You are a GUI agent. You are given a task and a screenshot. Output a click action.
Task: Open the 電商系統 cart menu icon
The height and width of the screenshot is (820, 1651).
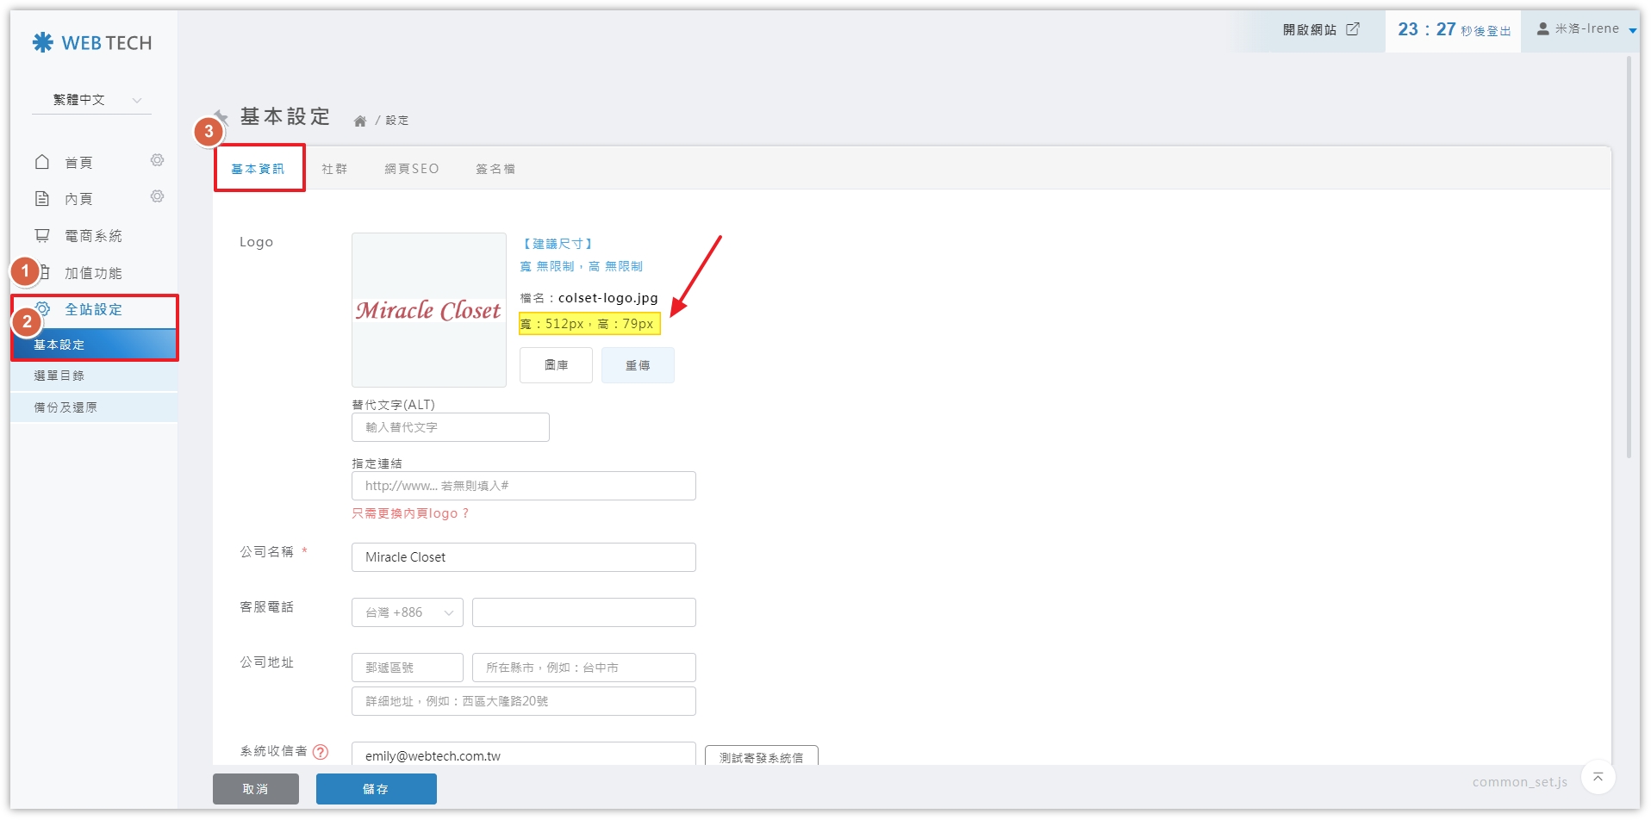pyautogui.click(x=42, y=235)
